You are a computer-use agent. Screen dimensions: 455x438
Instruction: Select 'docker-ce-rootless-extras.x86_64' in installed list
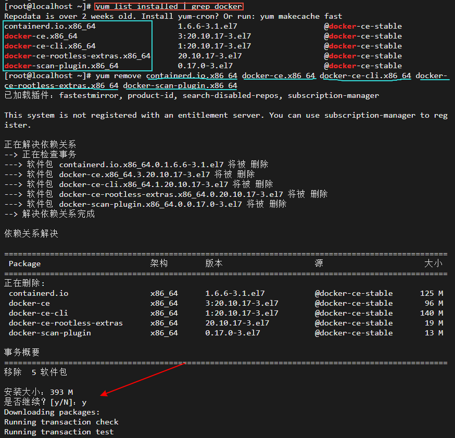click(x=78, y=56)
